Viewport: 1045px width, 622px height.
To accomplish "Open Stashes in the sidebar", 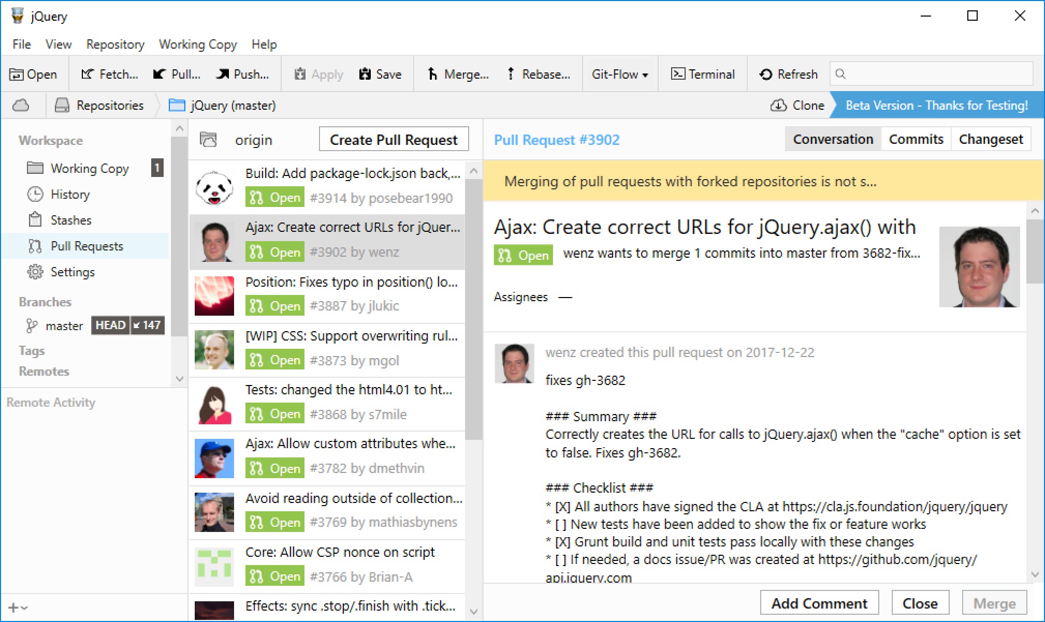I will [x=71, y=220].
